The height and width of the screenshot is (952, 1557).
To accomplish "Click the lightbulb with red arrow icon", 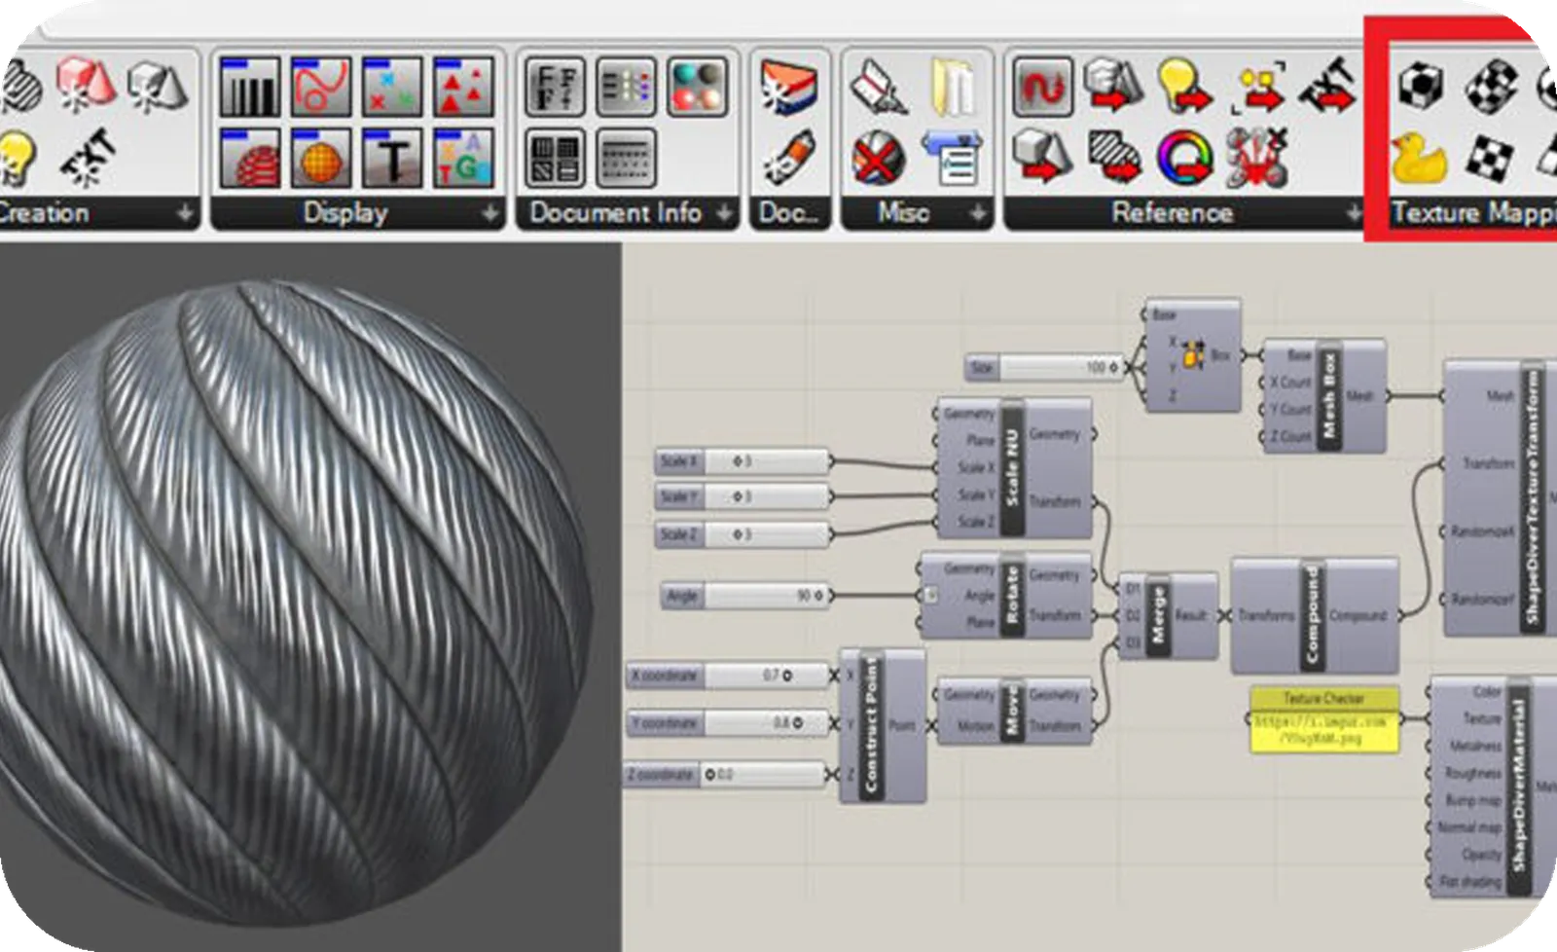I will tap(1183, 87).
